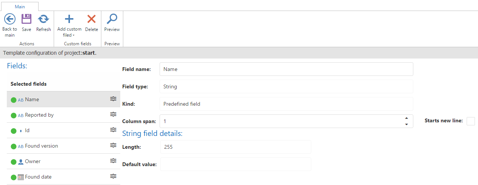
Task: Toggle the green status dot for Name
Action: pos(14,100)
